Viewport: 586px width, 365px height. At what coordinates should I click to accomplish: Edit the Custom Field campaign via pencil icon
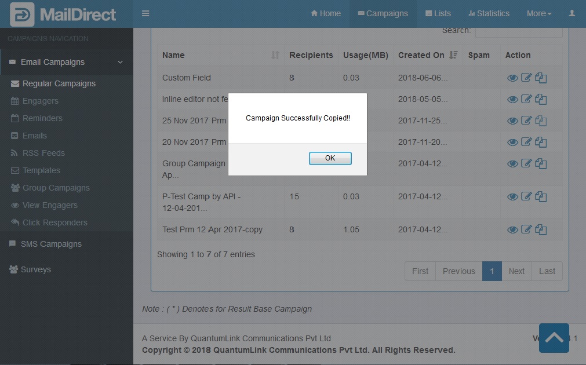click(526, 78)
